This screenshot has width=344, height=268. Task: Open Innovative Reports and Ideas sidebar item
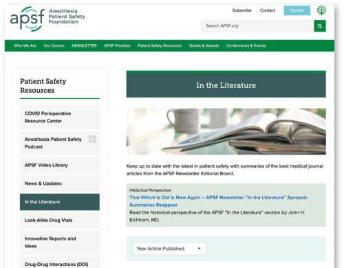pyautogui.click(x=60, y=243)
